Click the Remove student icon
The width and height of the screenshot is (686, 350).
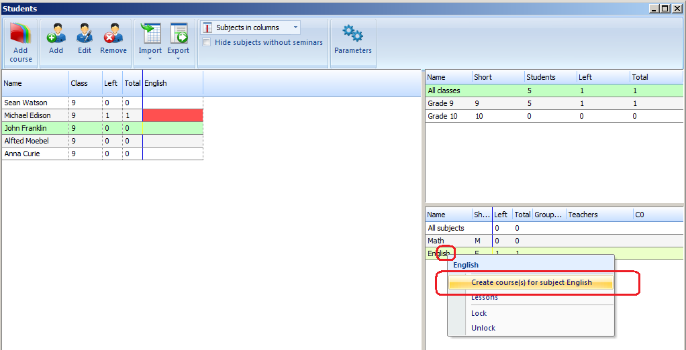[113, 34]
